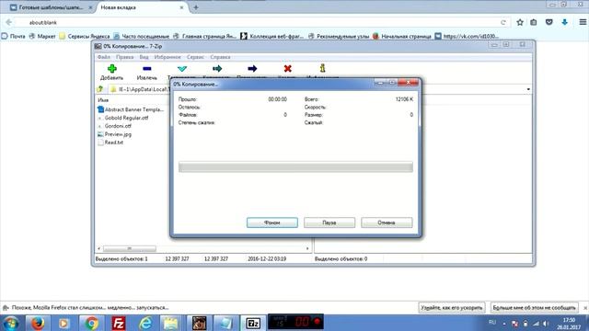Click the blue Extract (Извлечь) minus icon
Screen dimensions: 589x331
click(147, 69)
